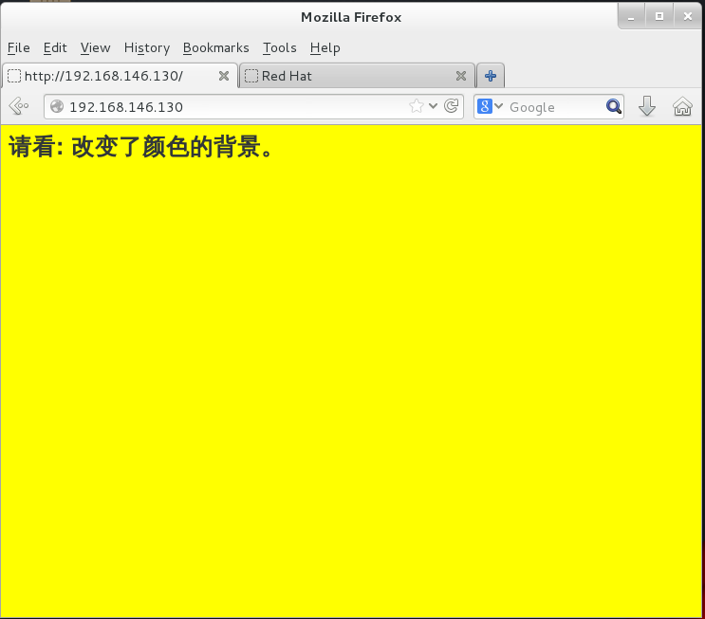Viewport: 705px width, 619px height.
Task: Open the Help menu
Action: [x=325, y=47]
